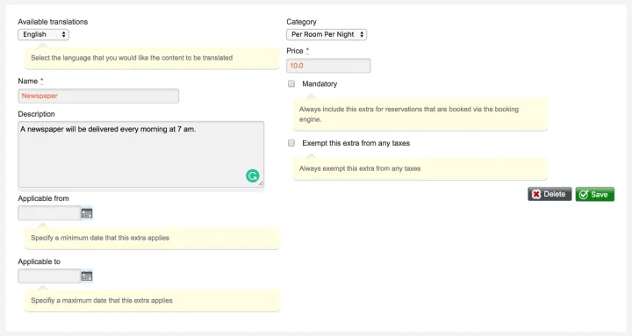Click the Exempt this extra label text
The image size is (632, 336).
pyautogui.click(x=355, y=143)
